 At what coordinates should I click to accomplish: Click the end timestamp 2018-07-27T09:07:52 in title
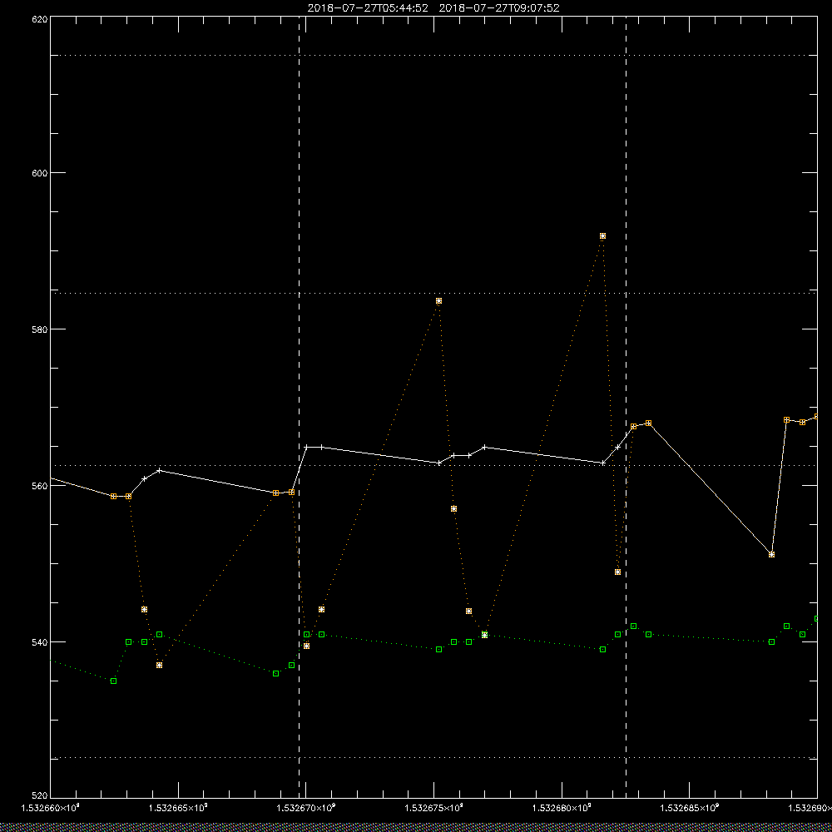(x=499, y=8)
